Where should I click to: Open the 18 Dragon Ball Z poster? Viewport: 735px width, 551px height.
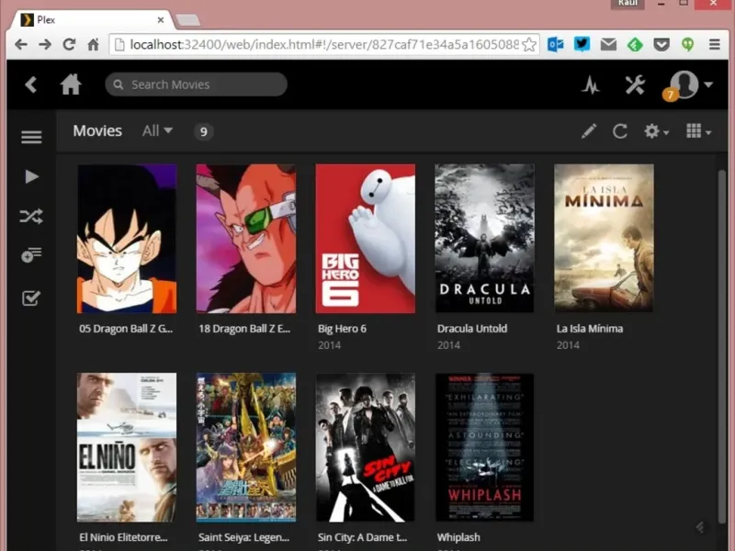click(246, 239)
